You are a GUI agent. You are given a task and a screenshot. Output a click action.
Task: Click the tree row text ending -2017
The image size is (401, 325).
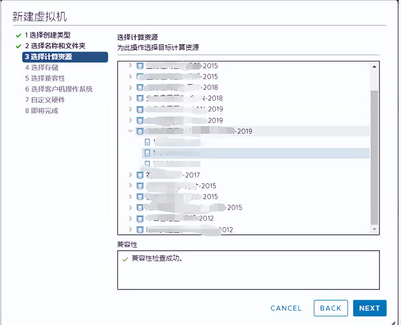[173, 175]
